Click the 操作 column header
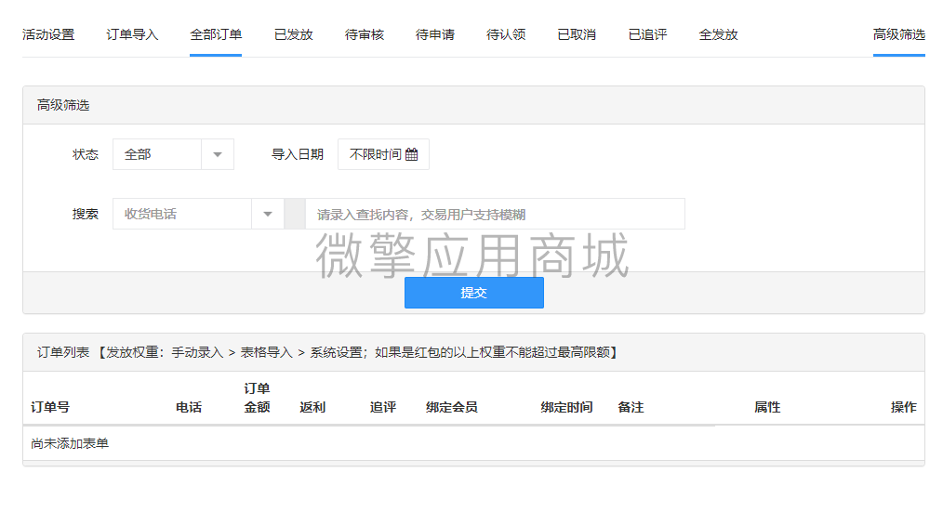943x512 pixels. pyautogui.click(x=903, y=407)
